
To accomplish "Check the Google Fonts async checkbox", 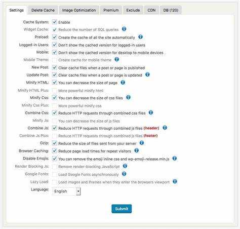I will click(54, 174).
